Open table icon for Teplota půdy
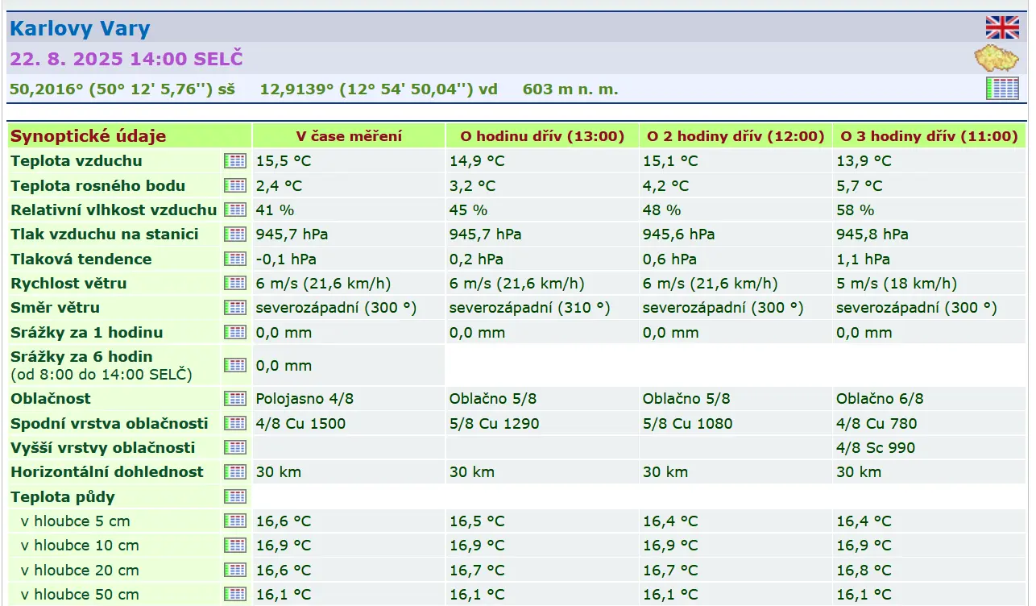Image resolution: width=1036 pixels, height=606 pixels. tap(234, 496)
